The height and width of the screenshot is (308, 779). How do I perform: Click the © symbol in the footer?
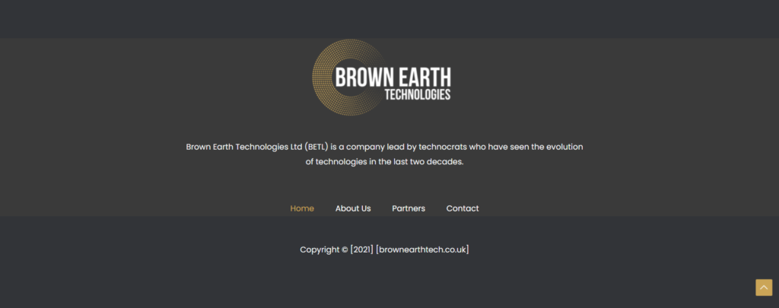click(x=344, y=249)
